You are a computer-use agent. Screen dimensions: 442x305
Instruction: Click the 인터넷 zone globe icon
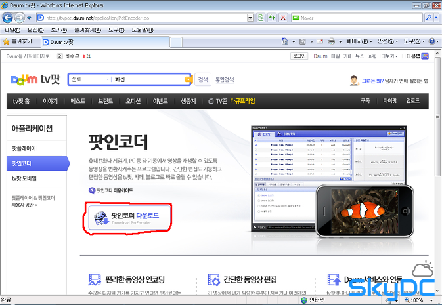(x=304, y=300)
